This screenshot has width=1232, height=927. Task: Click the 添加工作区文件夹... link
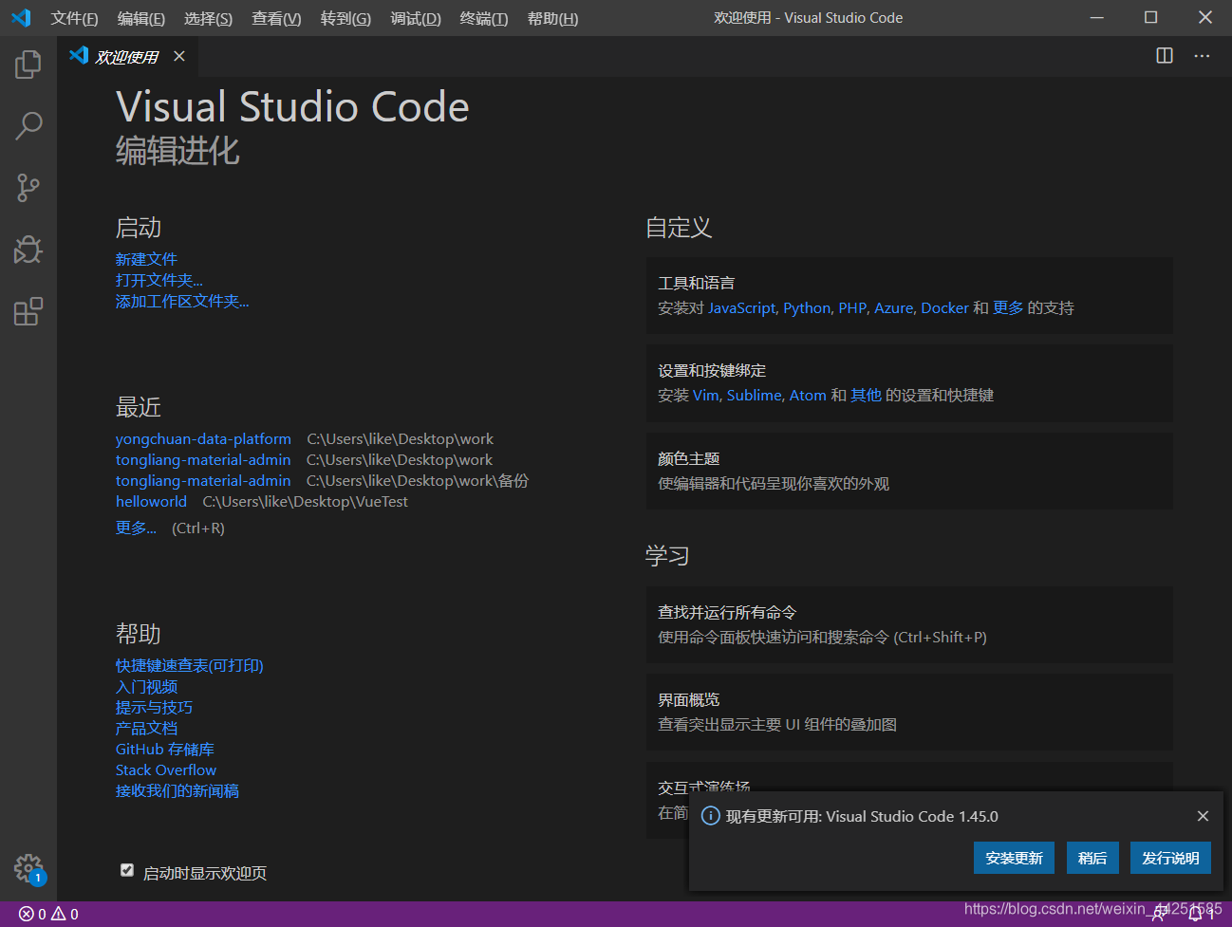[182, 301]
